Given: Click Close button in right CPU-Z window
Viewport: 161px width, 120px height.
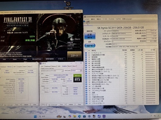Looking at the screenshot, I should click(x=79, y=104).
